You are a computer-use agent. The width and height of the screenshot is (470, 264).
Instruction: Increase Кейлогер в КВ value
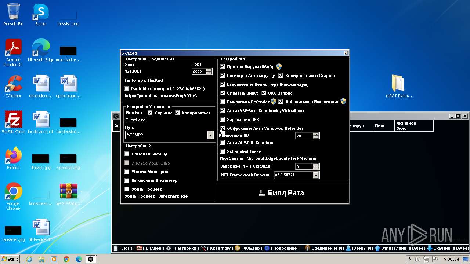[x=316, y=134]
